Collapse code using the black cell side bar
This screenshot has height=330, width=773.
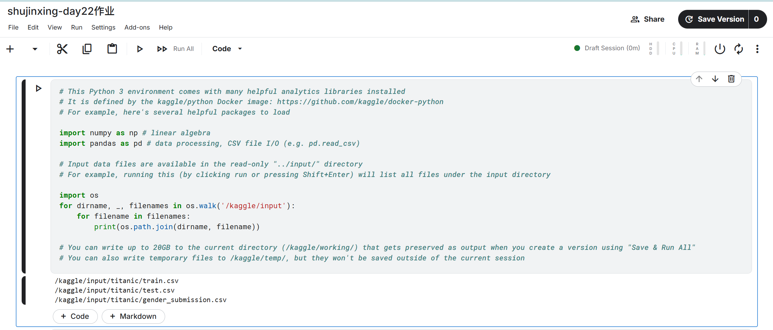tap(24, 176)
